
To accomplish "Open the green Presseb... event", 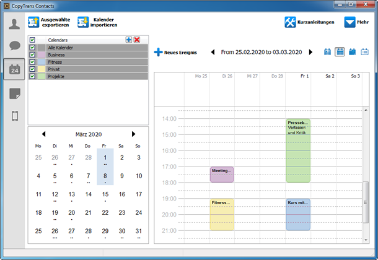I will [x=298, y=150].
